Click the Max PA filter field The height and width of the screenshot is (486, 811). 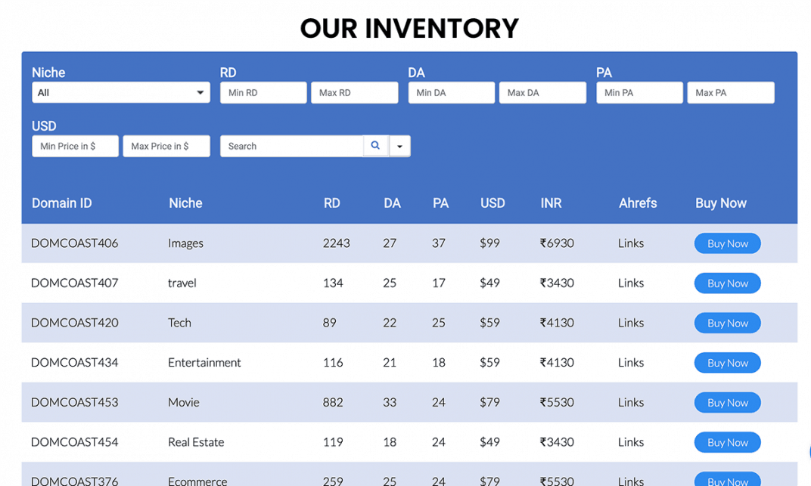pyautogui.click(x=730, y=92)
